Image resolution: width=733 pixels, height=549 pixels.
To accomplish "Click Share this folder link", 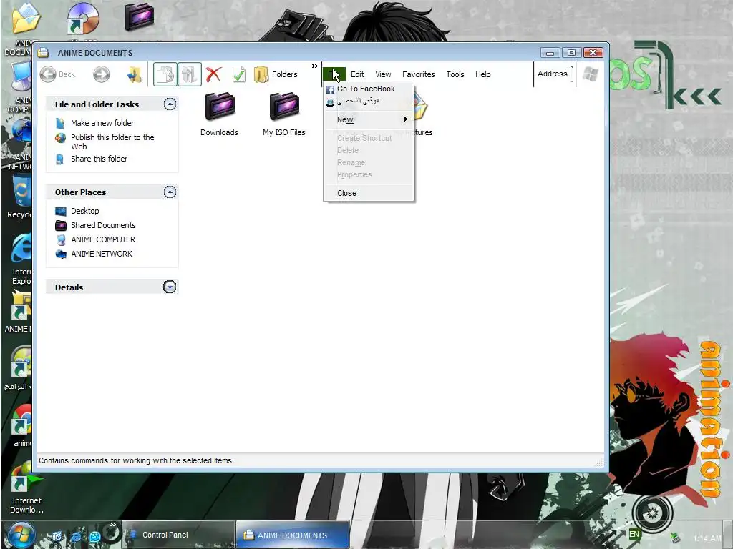I will tap(99, 159).
